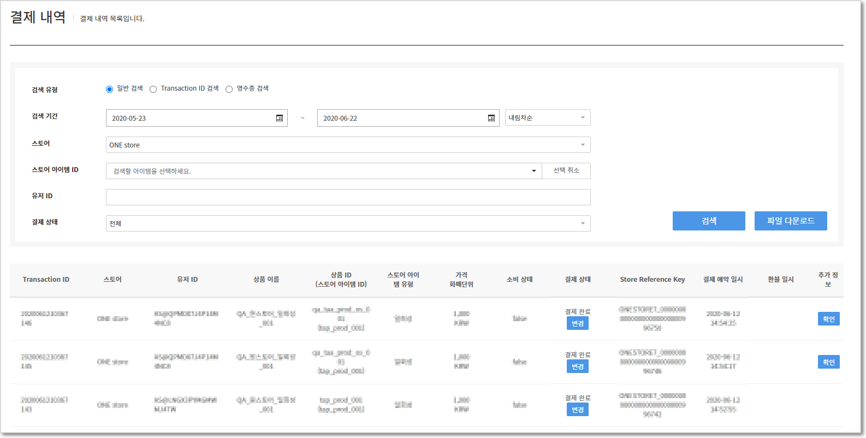Screen dimensions: 866x438
Task: Click the 상품 이름 column header
Action: tap(266, 280)
